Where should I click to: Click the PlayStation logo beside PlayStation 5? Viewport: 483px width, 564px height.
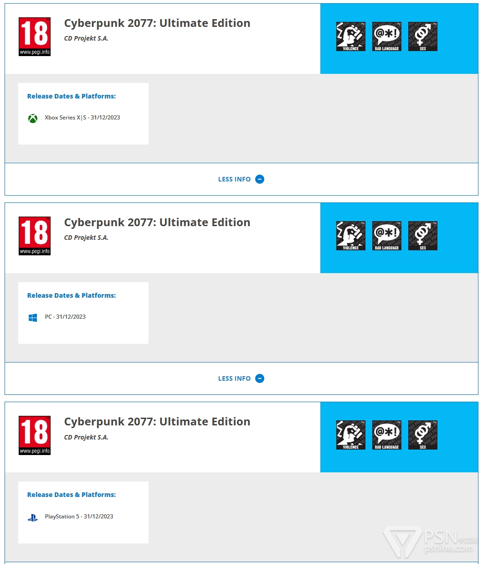(x=33, y=517)
